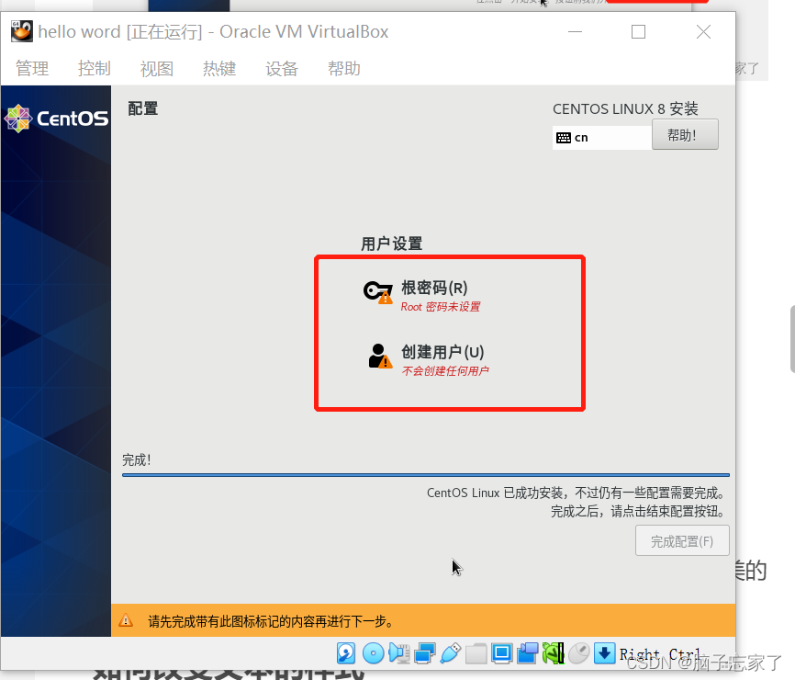Image resolution: width=795 pixels, height=680 pixels.
Task: Click the 完成! status text
Action: [x=137, y=460]
